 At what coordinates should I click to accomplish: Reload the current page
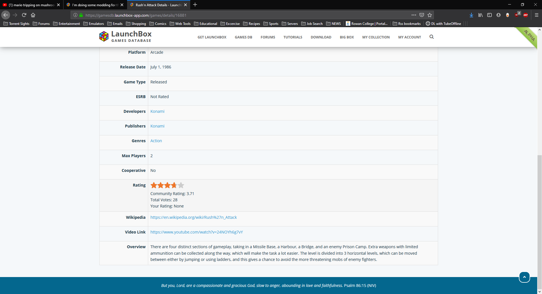tap(24, 15)
